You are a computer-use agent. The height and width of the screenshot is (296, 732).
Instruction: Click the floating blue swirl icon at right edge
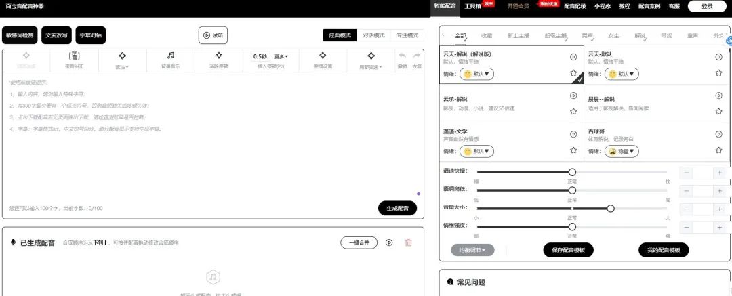coord(728,41)
